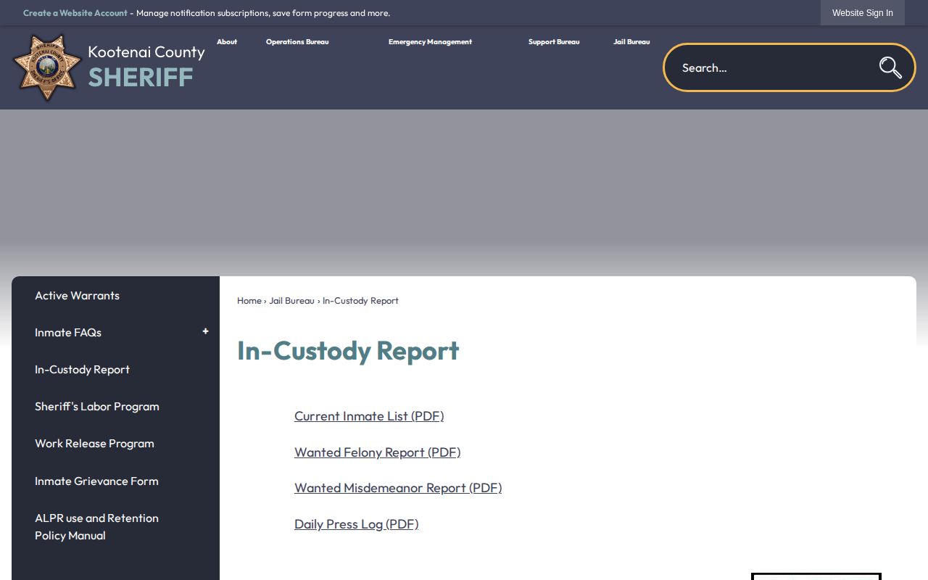Screen dimensions: 928x580
Task: Click Create a Website Account link
Action: click(75, 13)
